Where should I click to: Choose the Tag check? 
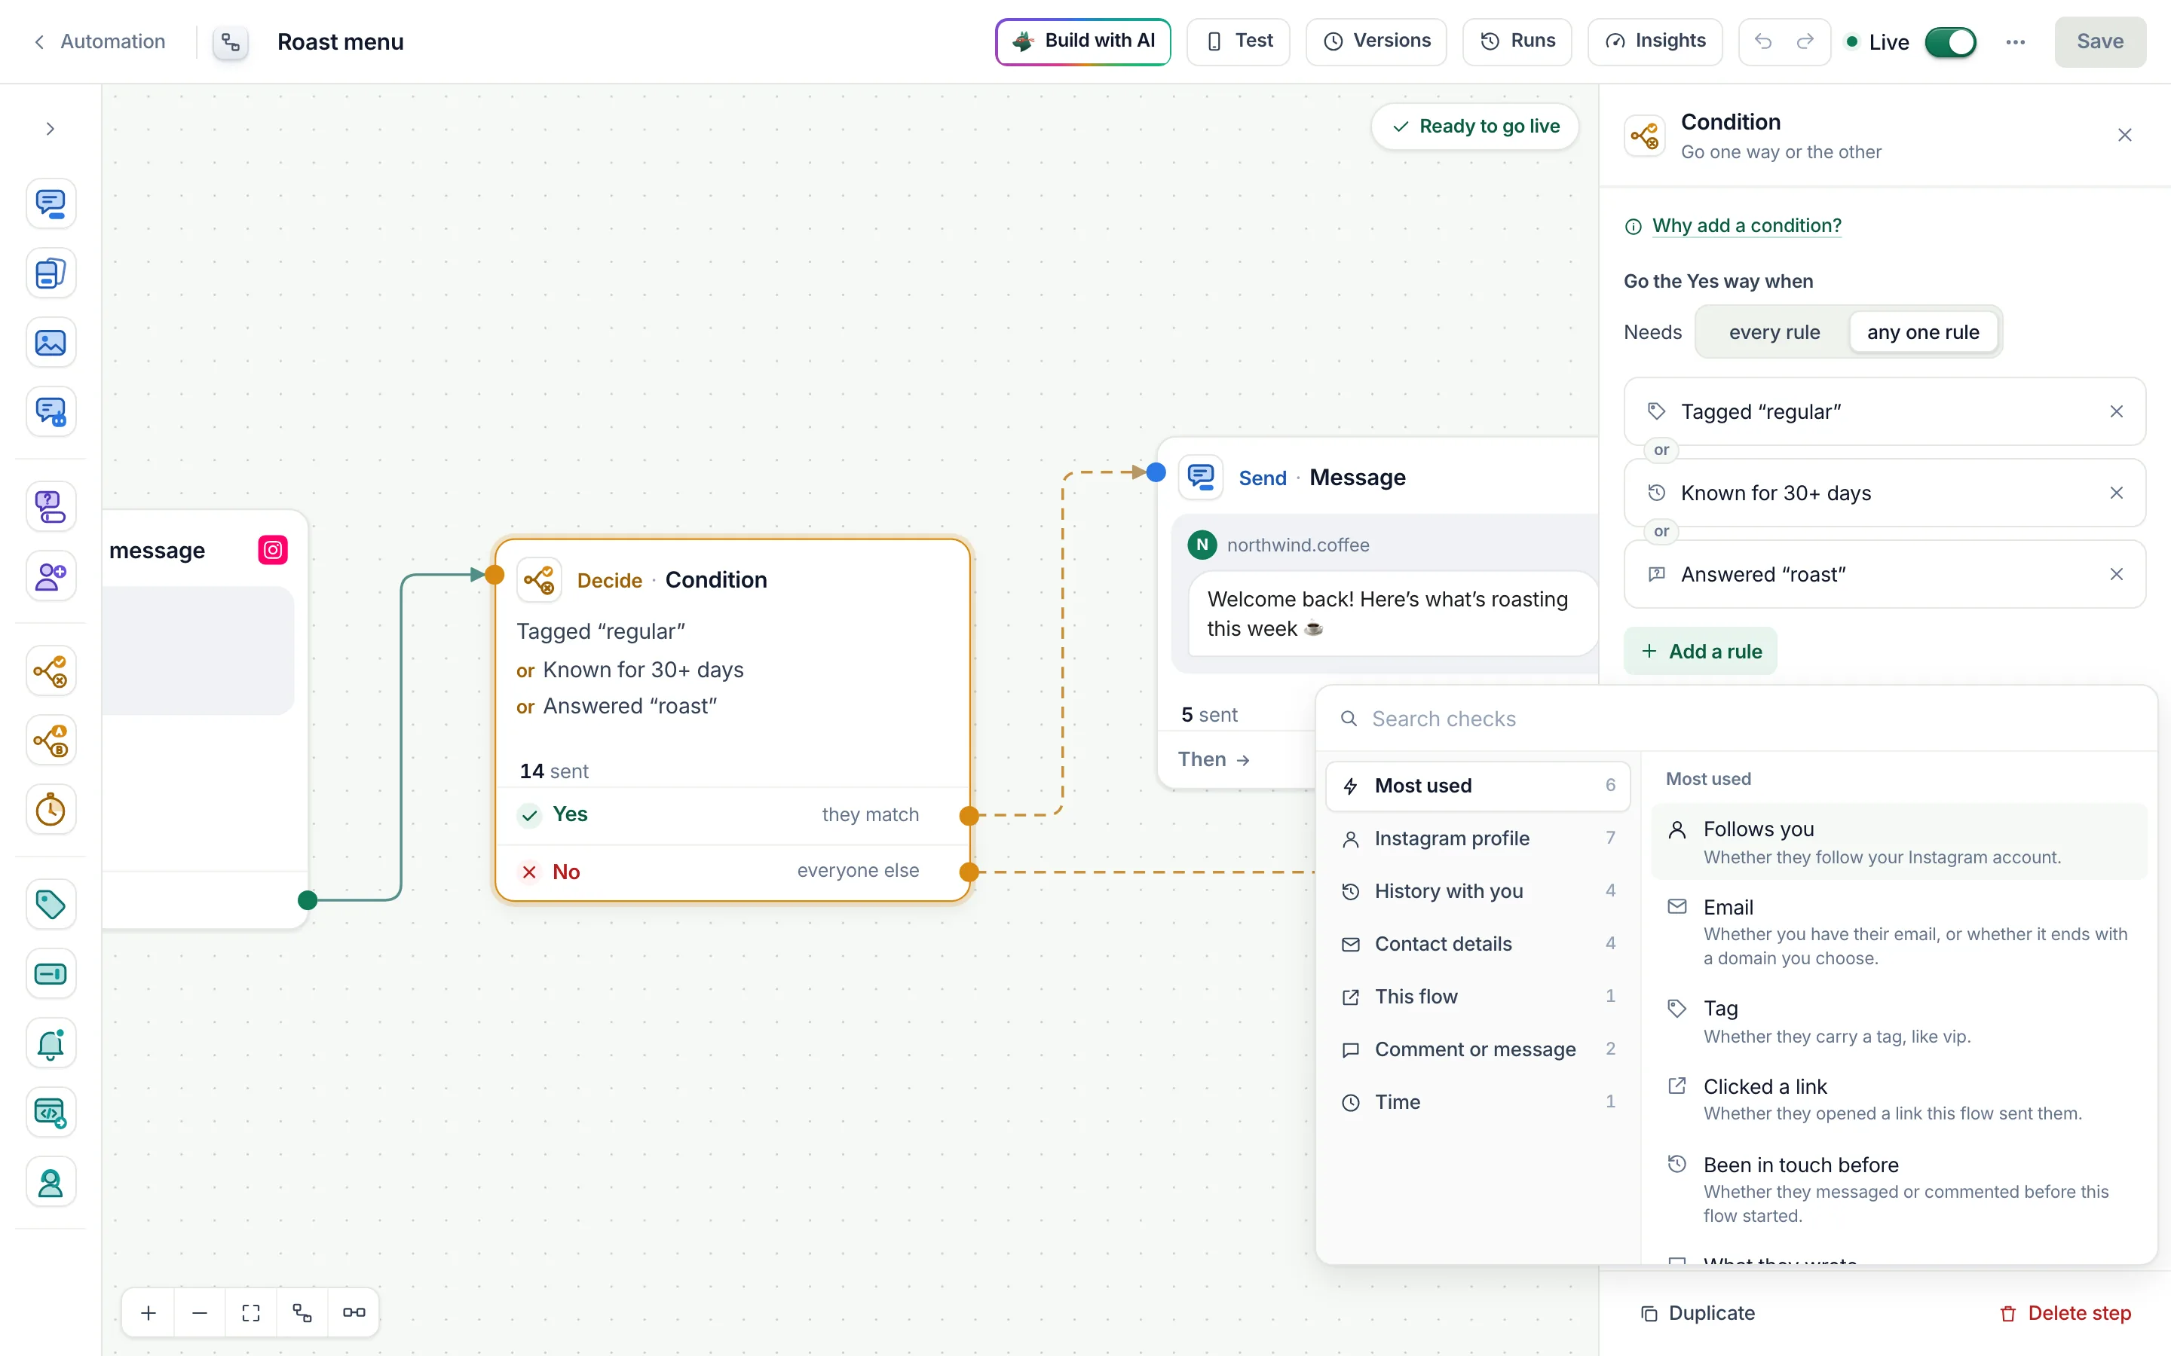[x=1898, y=1022]
